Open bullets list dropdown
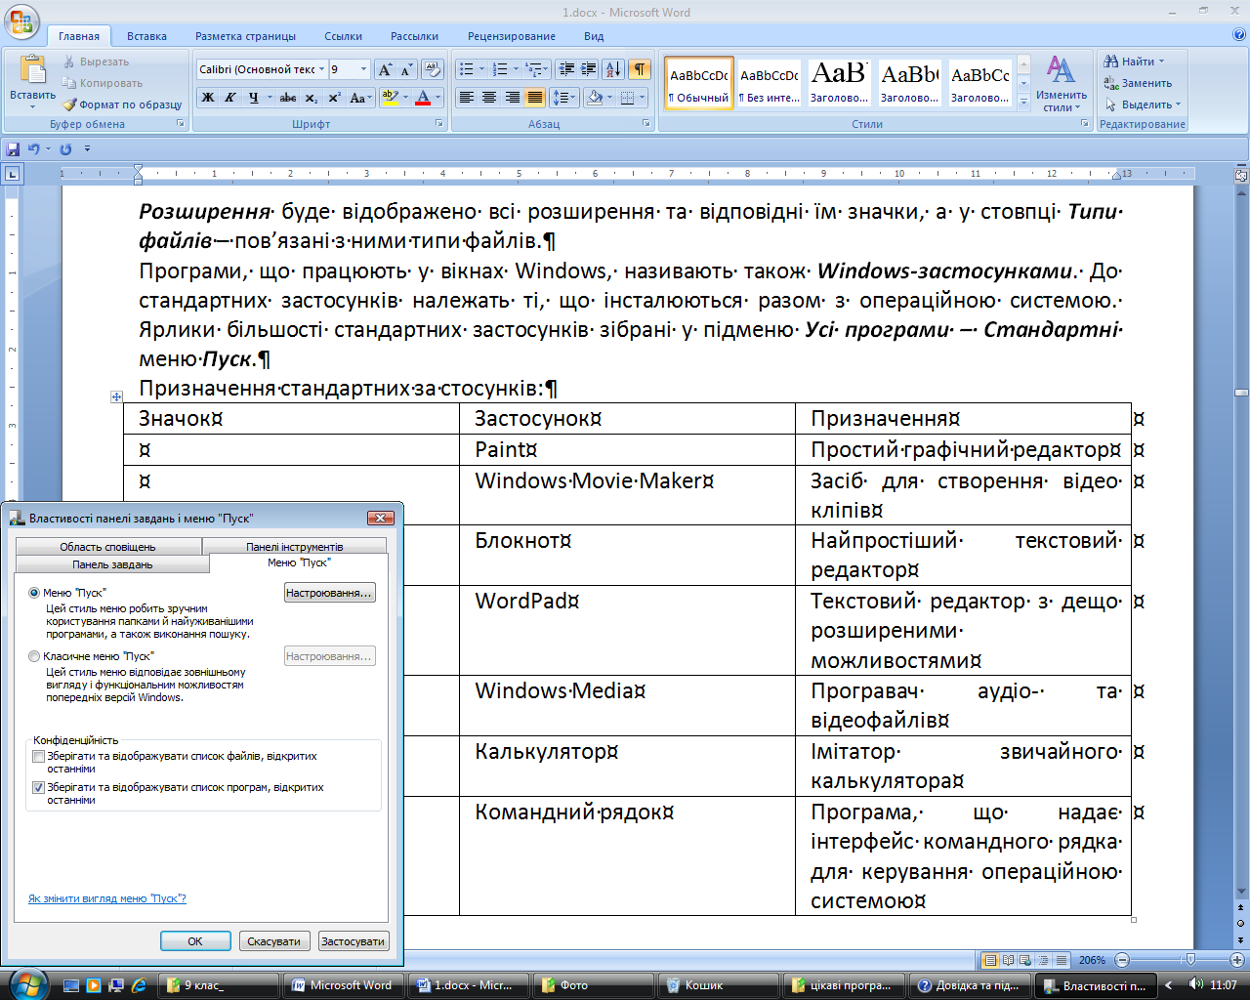1250x1000 pixels. [481, 69]
